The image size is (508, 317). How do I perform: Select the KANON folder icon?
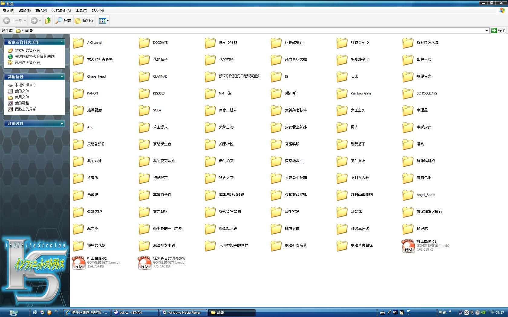click(78, 94)
